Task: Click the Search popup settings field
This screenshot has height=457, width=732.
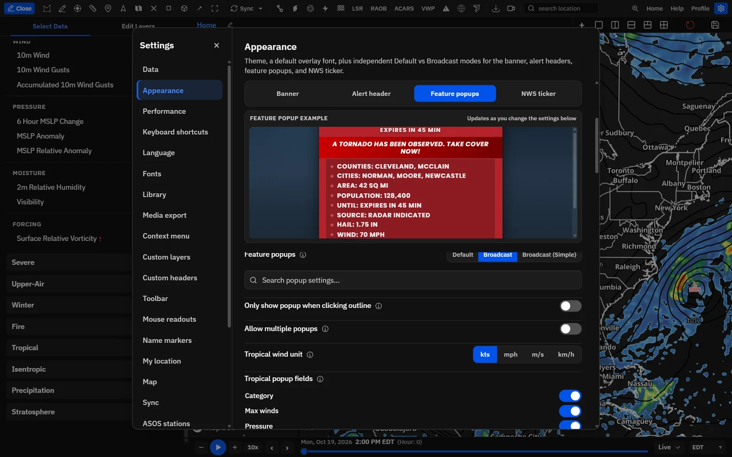Action: click(413, 280)
